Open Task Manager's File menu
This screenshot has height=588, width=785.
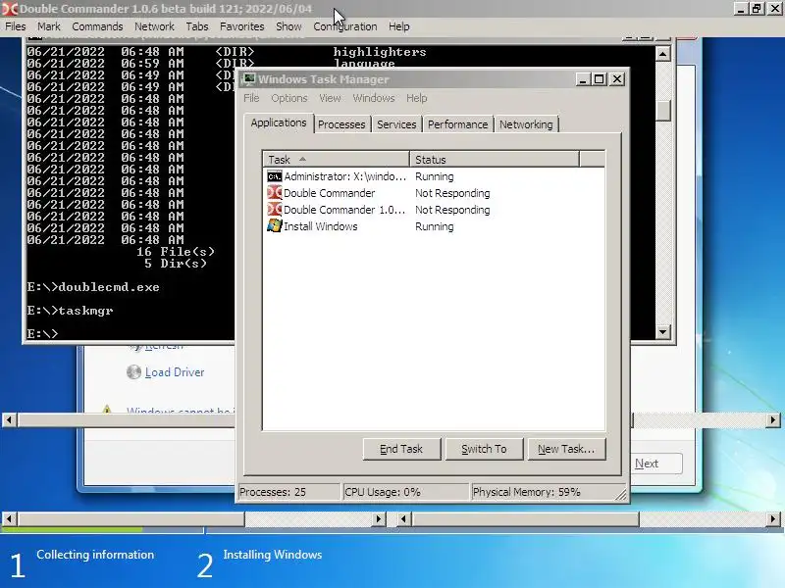coord(251,98)
